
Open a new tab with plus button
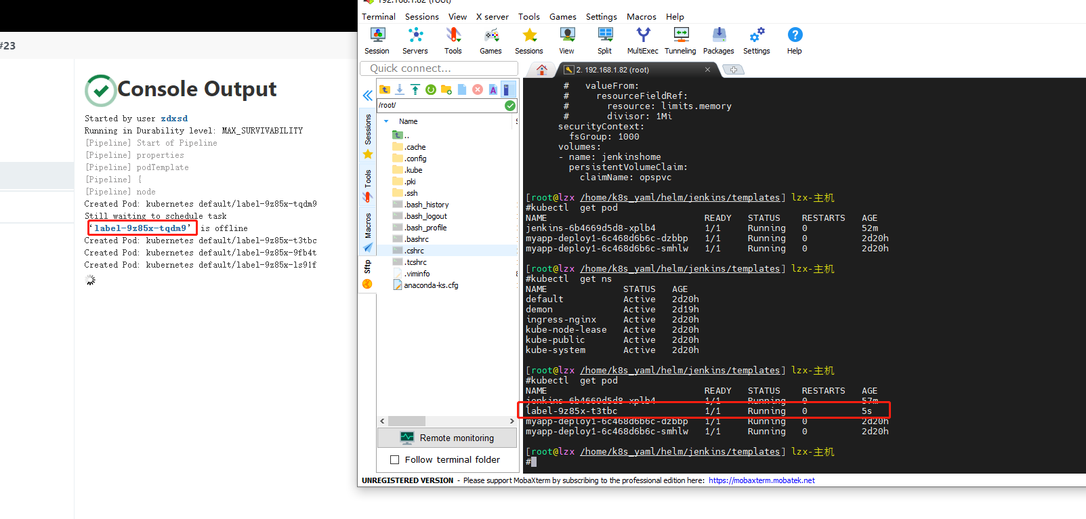733,70
